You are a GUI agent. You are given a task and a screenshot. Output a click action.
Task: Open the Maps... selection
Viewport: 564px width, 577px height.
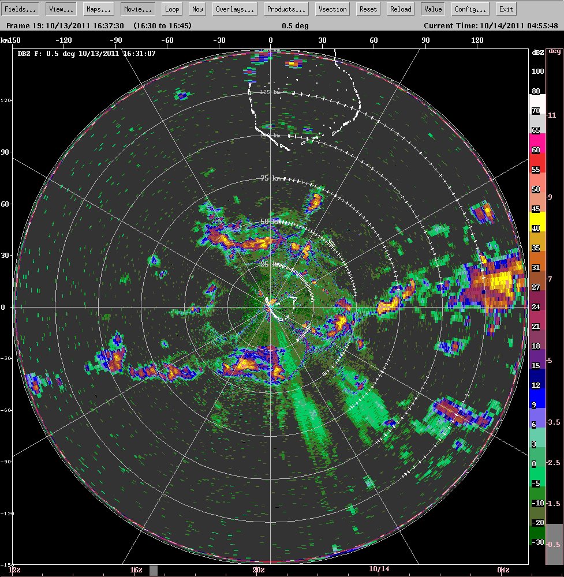click(99, 9)
